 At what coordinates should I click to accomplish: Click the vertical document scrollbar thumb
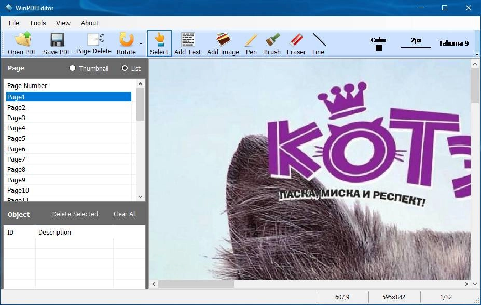tap(475, 86)
